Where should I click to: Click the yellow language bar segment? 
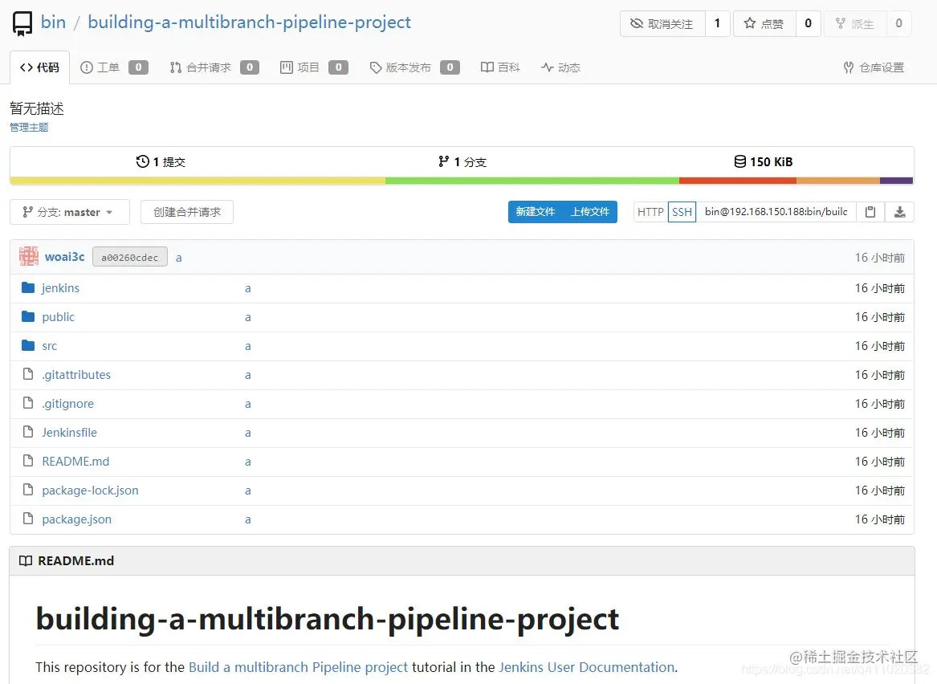click(198, 181)
